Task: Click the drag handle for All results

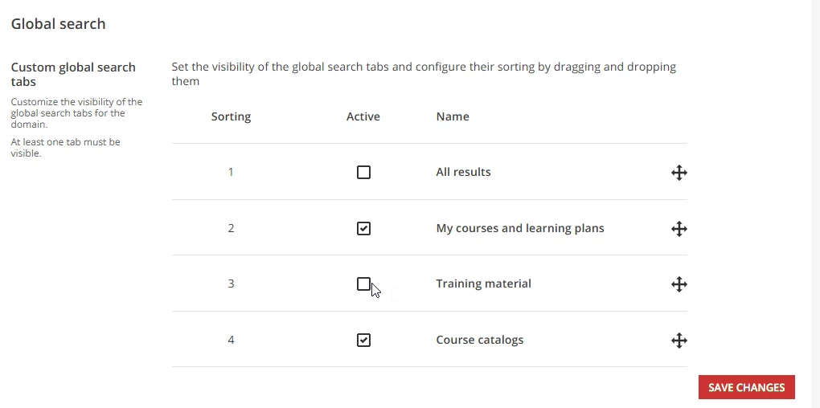Action: (x=679, y=173)
